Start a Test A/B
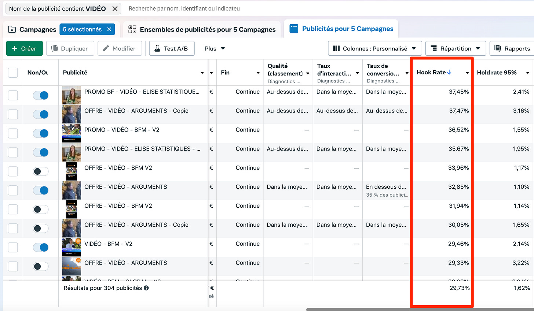 tap(172, 48)
